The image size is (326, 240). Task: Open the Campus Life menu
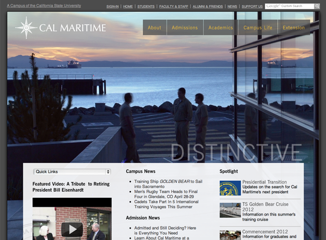[x=258, y=28]
